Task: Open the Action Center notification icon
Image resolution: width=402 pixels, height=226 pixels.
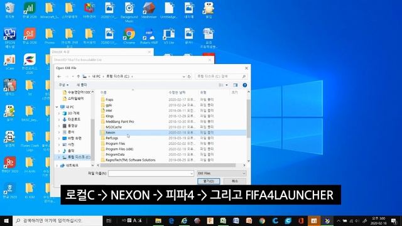Action: pyautogui.click(x=394, y=220)
